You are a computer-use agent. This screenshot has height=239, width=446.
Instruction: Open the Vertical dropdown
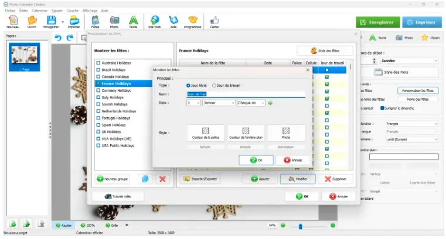coord(403,174)
